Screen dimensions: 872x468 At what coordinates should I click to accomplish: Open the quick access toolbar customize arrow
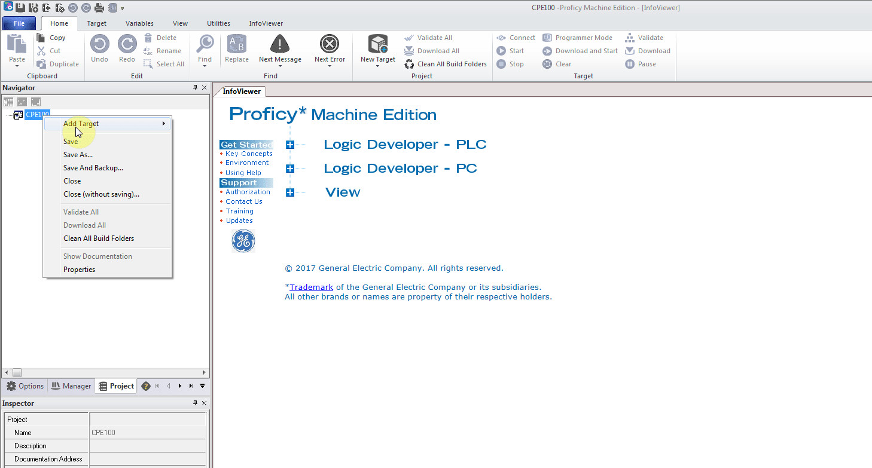[122, 8]
